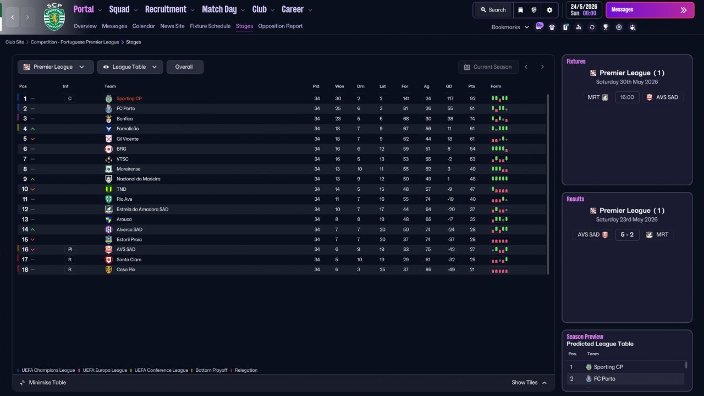Click the Overall filter button
The height and width of the screenshot is (396, 704).
click(x=185, y=67)
